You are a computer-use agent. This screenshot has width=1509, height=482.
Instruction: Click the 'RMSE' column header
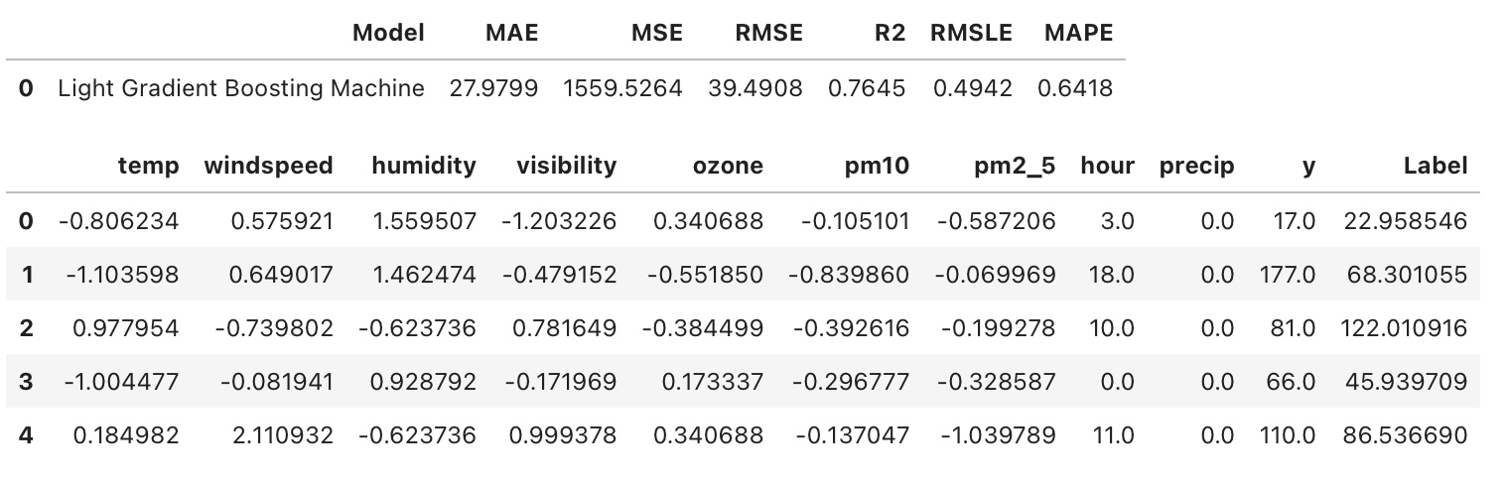point(768,33)
